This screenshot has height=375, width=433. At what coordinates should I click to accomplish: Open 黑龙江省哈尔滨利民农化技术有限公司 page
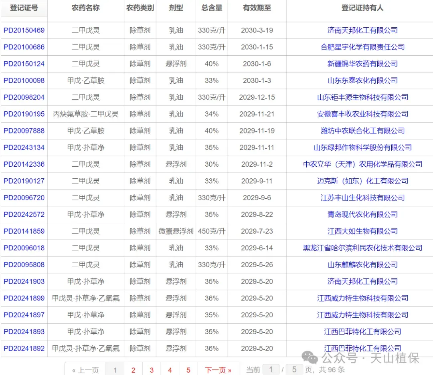pos(363,248)
